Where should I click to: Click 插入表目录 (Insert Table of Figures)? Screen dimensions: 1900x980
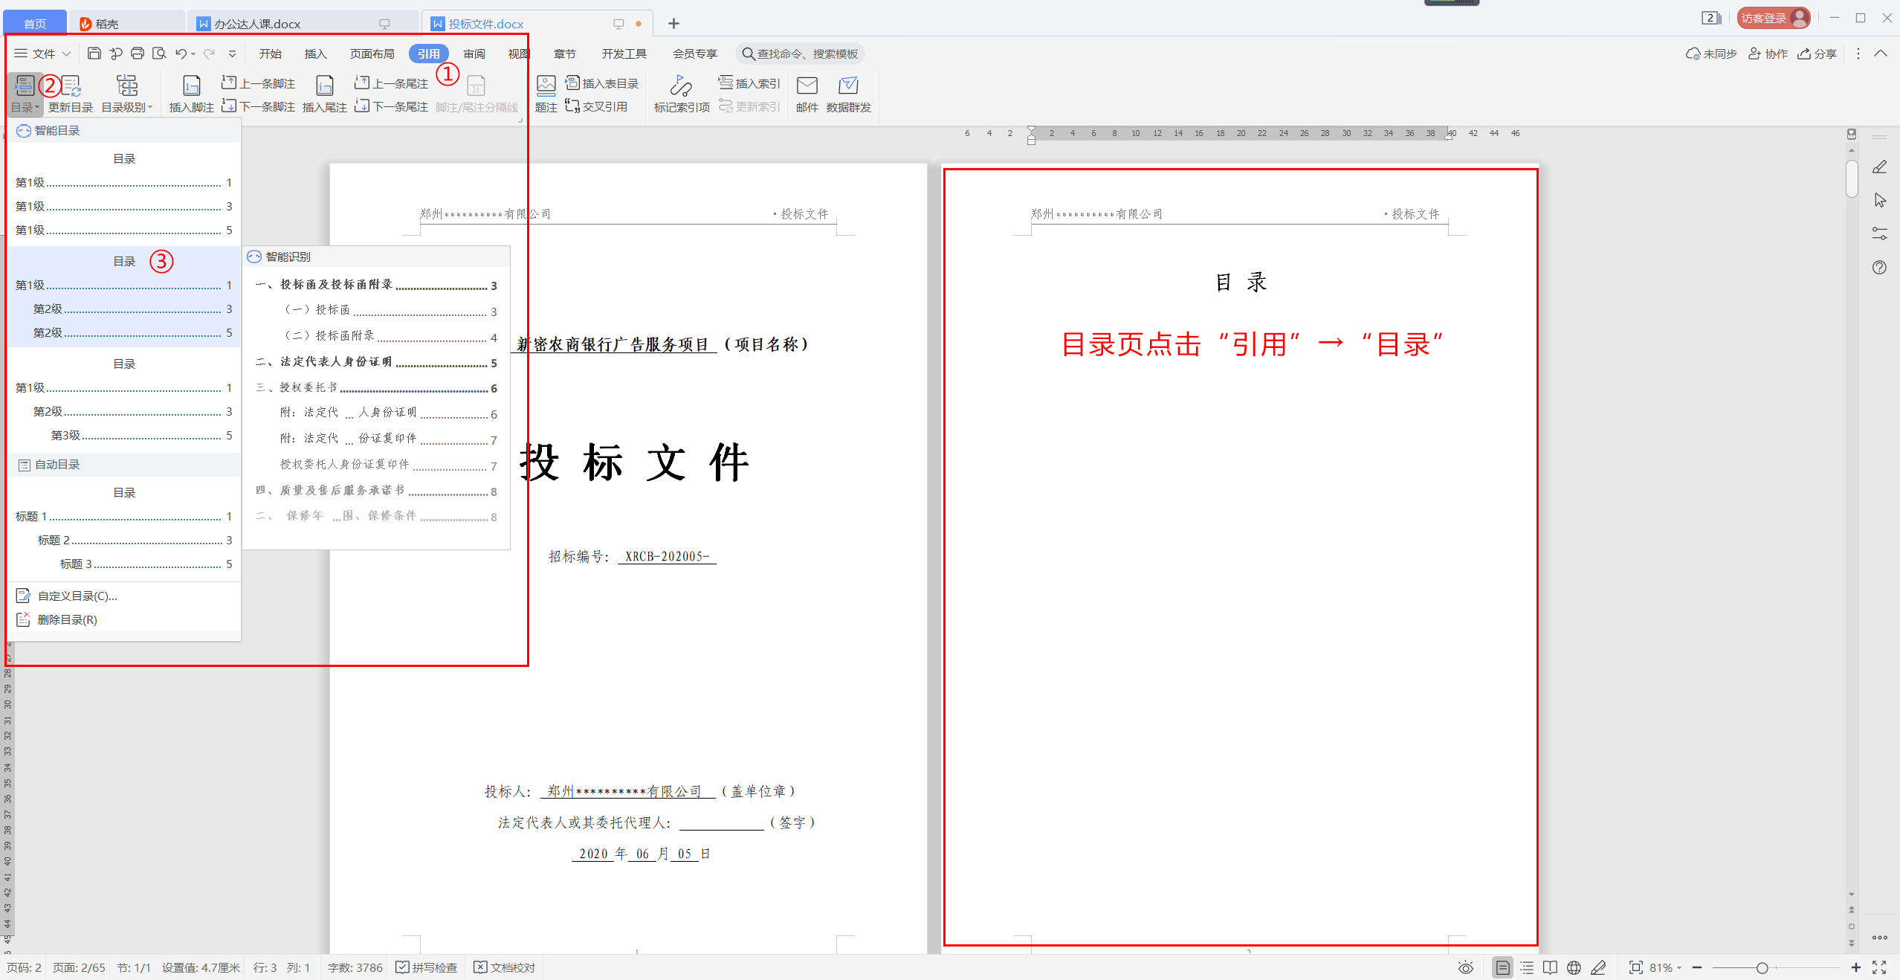click(x=602, y=83)
